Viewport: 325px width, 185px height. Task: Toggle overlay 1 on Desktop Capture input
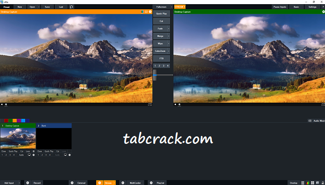2,155
